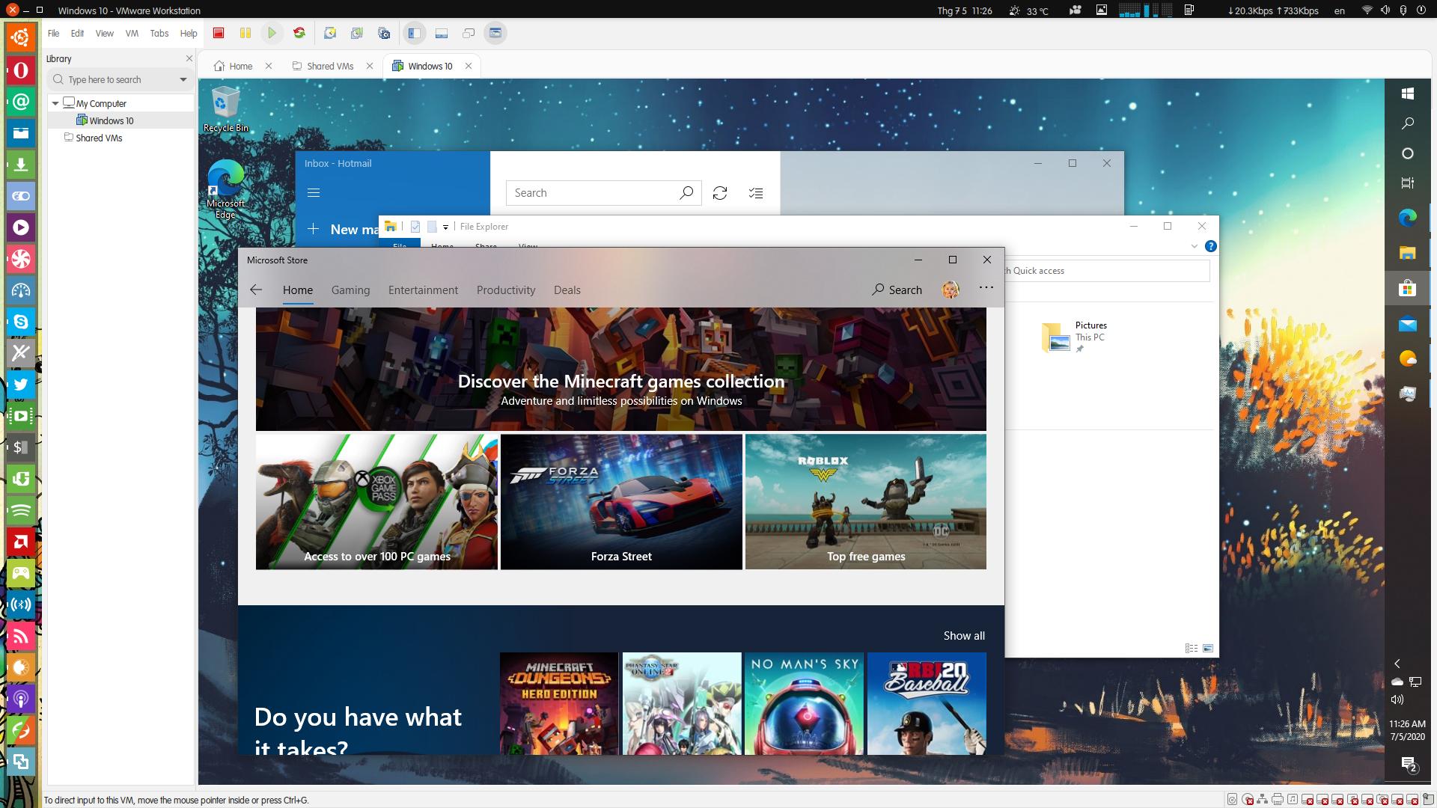Suspend the guest with the yellow pause icon
The width and height of the screenshot is (1437, 808).
(x=245, y=33)
